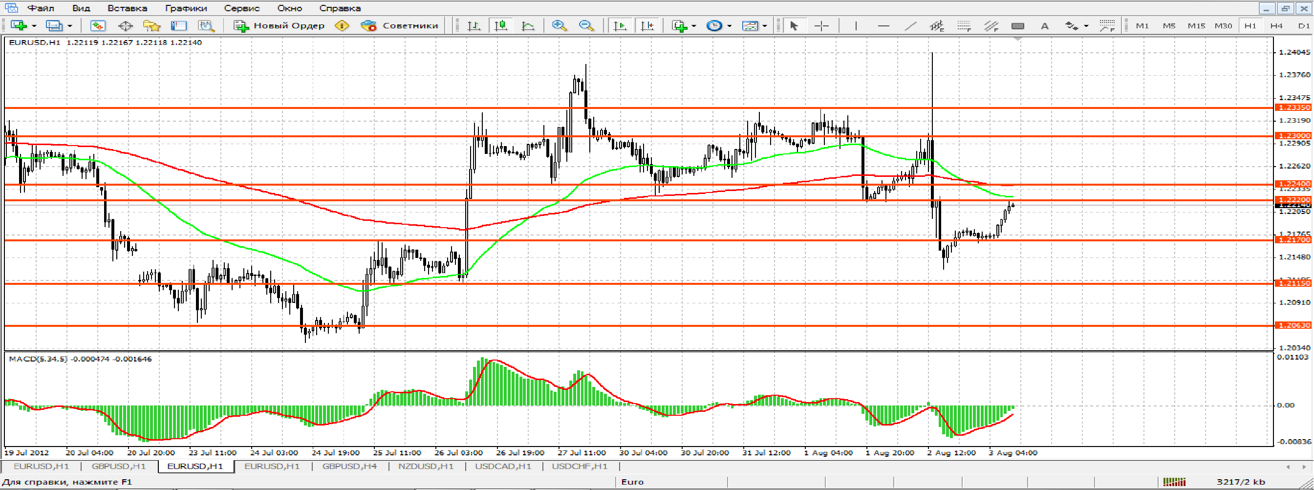Viewport: 1314px width, 490px height.
Task: Open the Сервис menu
Action: (241, 8)
